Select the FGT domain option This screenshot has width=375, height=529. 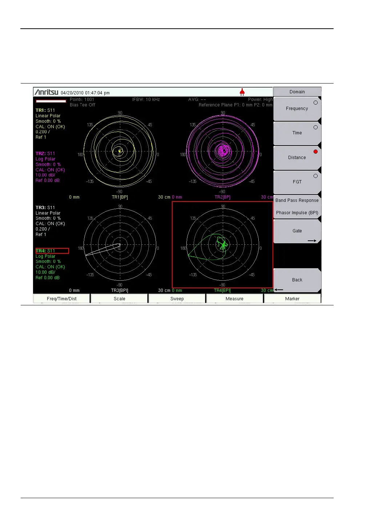click(297, 182)
